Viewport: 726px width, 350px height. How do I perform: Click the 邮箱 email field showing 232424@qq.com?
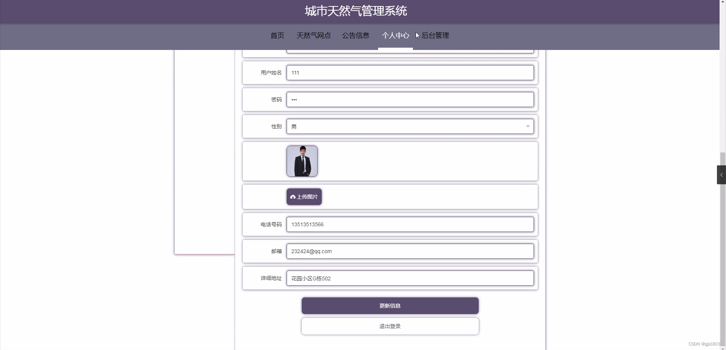(410, 251)
